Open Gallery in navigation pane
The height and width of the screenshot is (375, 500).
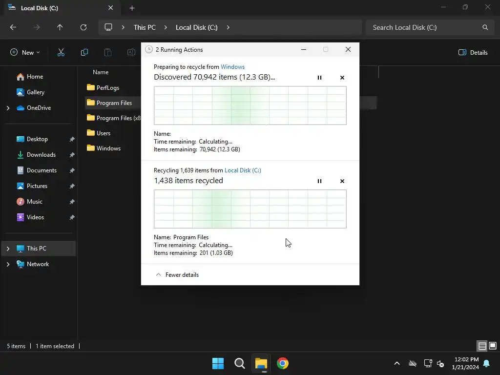click(30, 92)
